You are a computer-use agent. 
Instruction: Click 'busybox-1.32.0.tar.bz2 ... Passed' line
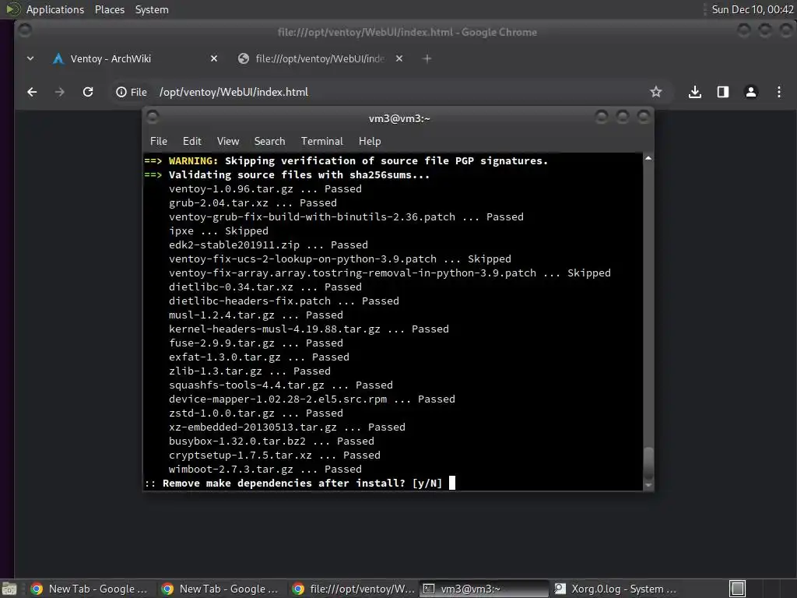[x=272, y=441]
